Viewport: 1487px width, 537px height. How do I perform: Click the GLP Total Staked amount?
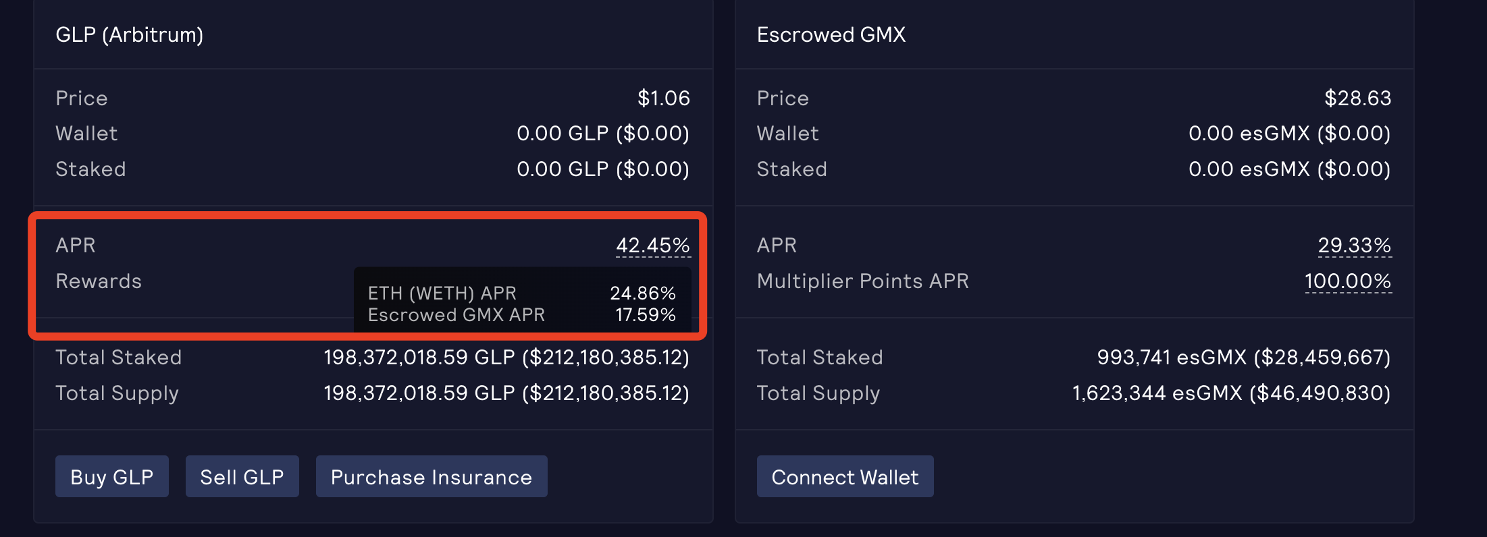click(x=506, y=358)
